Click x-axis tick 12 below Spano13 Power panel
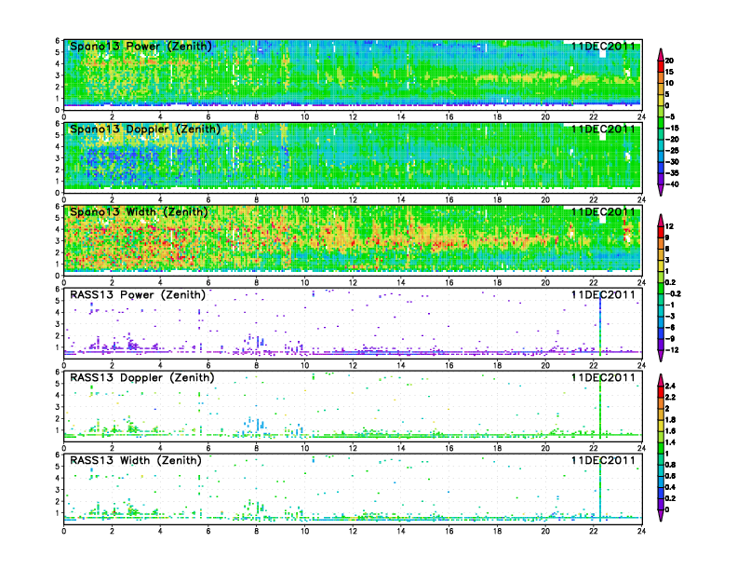 pos(353,116)
